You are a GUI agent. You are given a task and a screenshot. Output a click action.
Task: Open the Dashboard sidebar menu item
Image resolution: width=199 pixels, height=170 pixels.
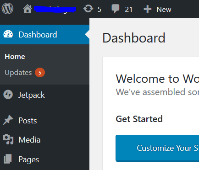click(x=44, y=35)
